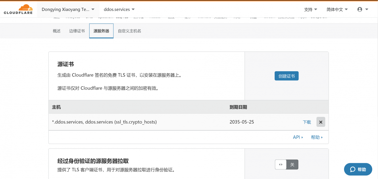Click the 主机 column header
This screenshot has height=179, width=378.
[x=56, y=107]
